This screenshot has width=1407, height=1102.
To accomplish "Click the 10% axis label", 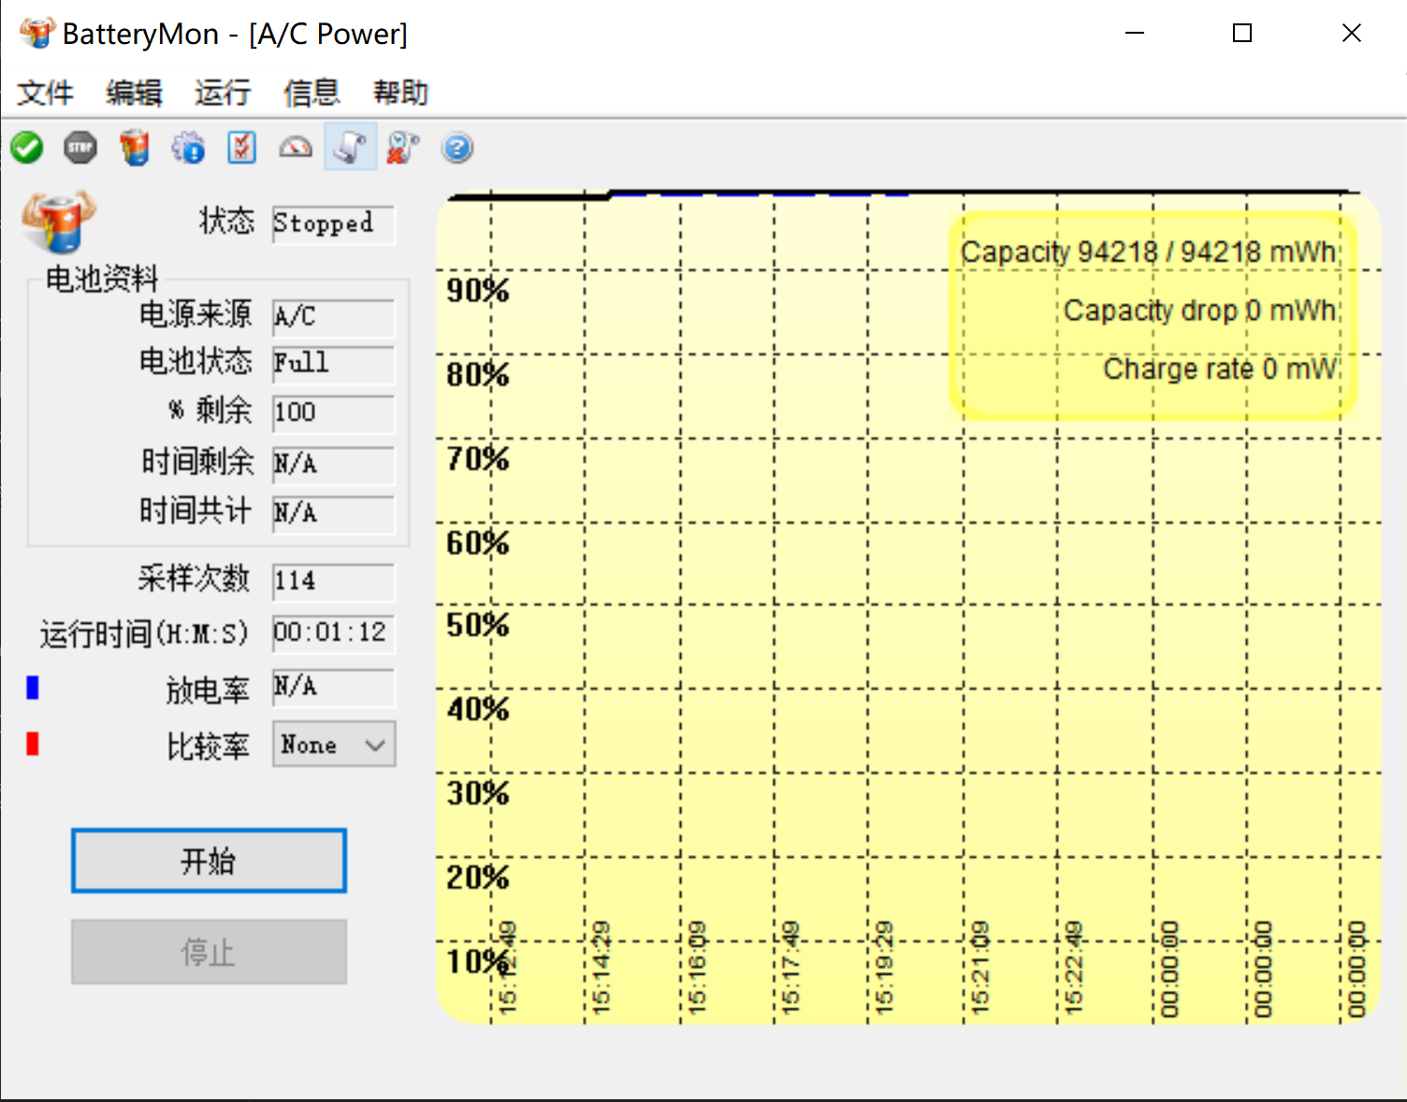I will click(478, 961).
